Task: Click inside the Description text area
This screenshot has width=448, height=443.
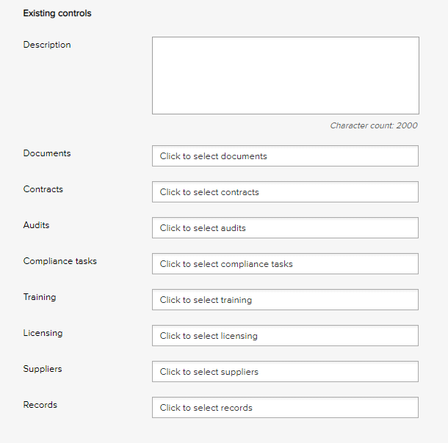Action: (x=285, y=76)
